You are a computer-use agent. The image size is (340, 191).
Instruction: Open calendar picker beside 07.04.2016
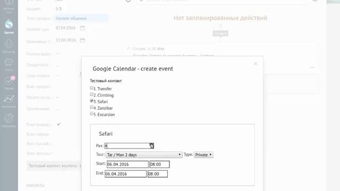tap(82, 28)
